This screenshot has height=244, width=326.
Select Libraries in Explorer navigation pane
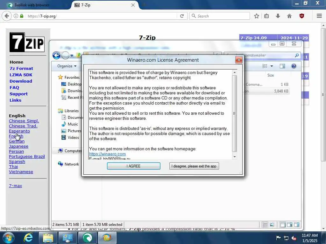pyautogui.click(x=71, y=111)
